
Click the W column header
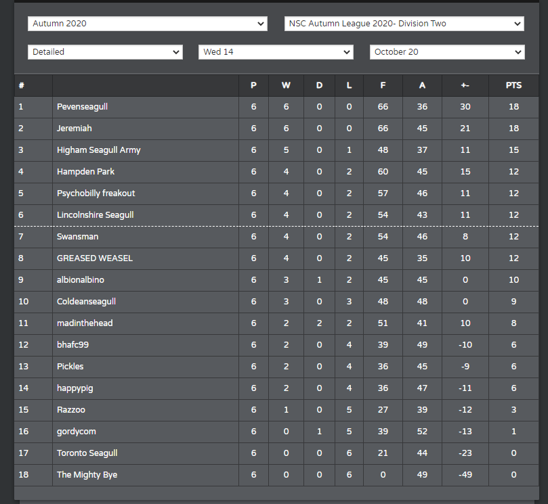(286, 85)
